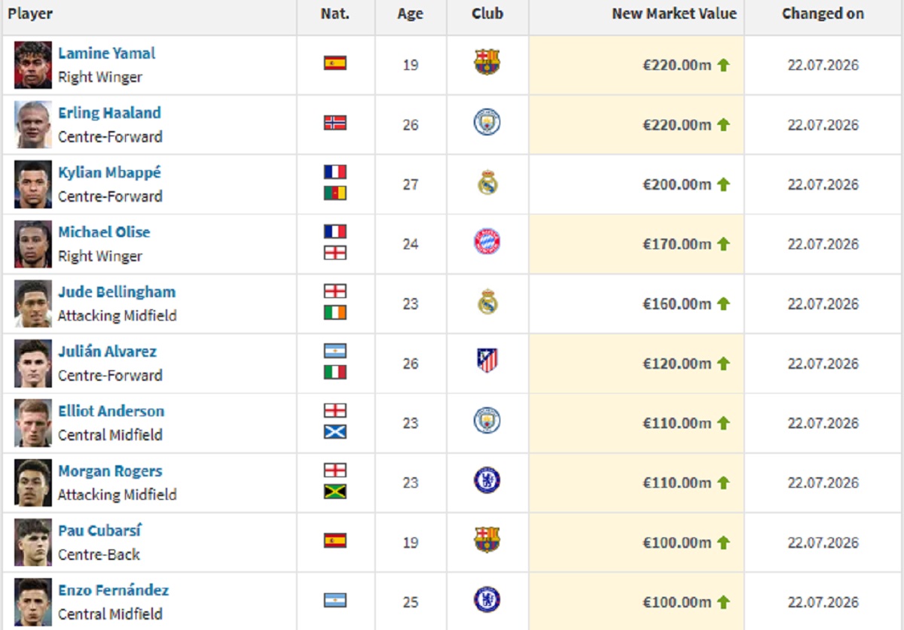Open the Bayern Munich crest for Michael Olise
This screenshot has height=630, width=904.
pos(487,242)
